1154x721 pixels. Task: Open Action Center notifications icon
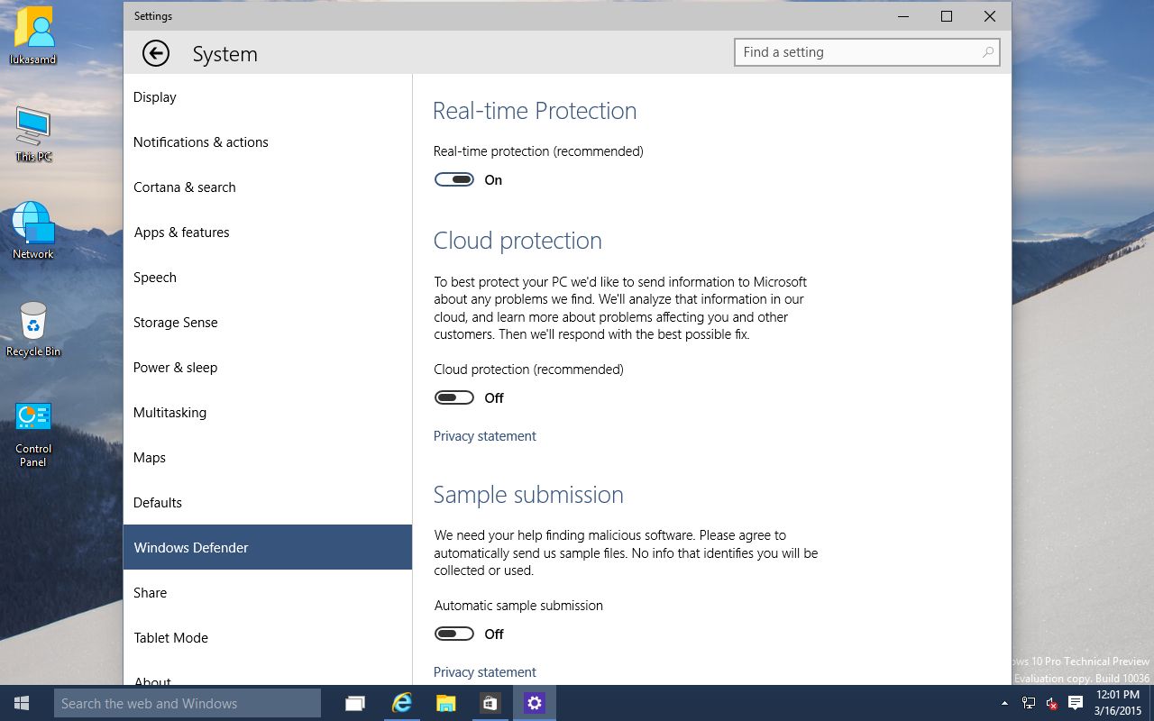pyautogui.click(x=1075, y=703)
